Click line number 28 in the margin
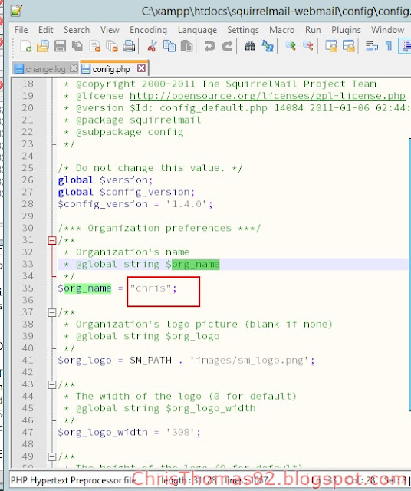Viewport: 411px width, 491px height. 28,204
